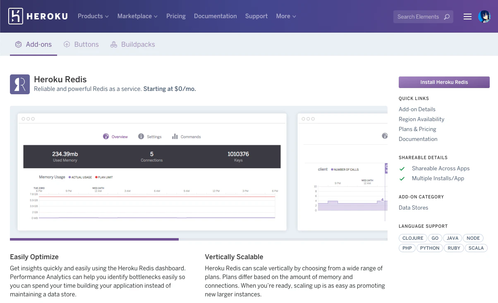Open the Add-on Details quick link
498x303 pixels.
[x=417, y=109]
